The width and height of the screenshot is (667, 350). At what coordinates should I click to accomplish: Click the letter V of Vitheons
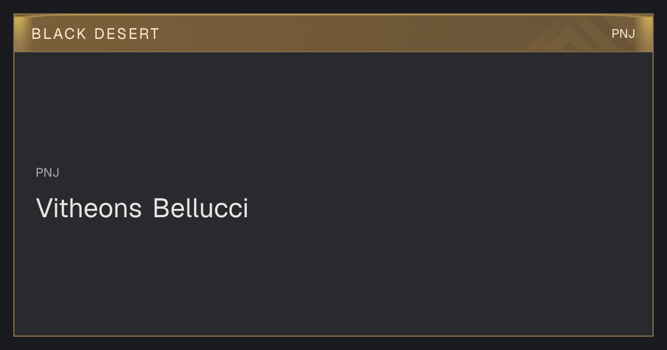point(44,208)
